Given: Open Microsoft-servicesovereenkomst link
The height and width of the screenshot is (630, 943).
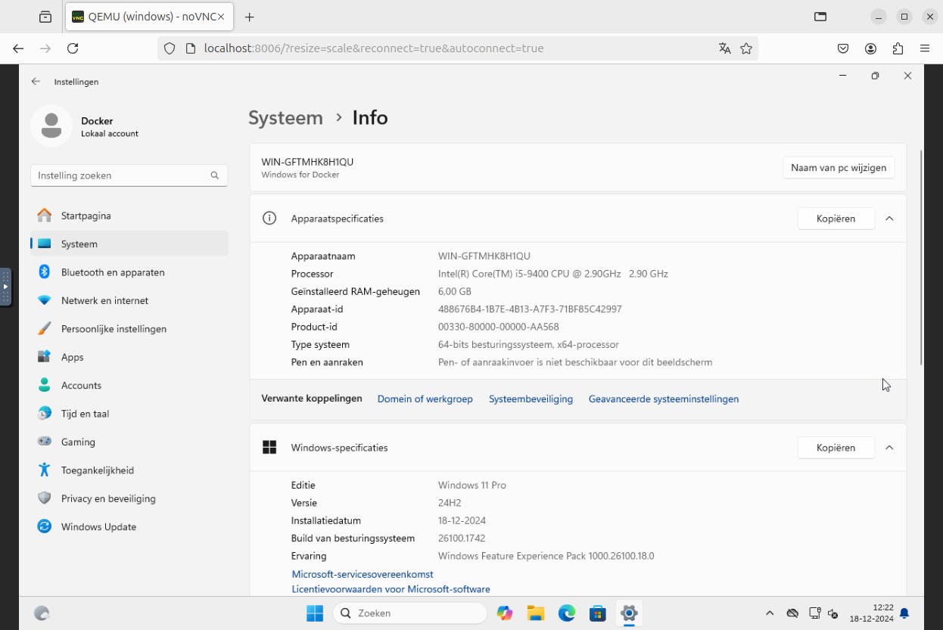Looking at the screenshot, I should point(363,574).
